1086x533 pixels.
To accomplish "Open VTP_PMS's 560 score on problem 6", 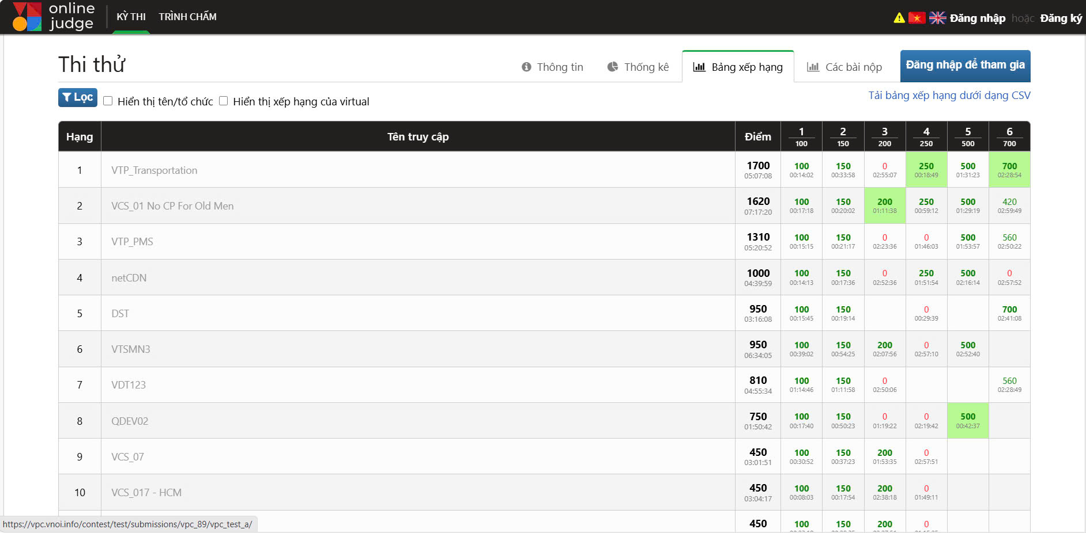I will point(1009,241).
